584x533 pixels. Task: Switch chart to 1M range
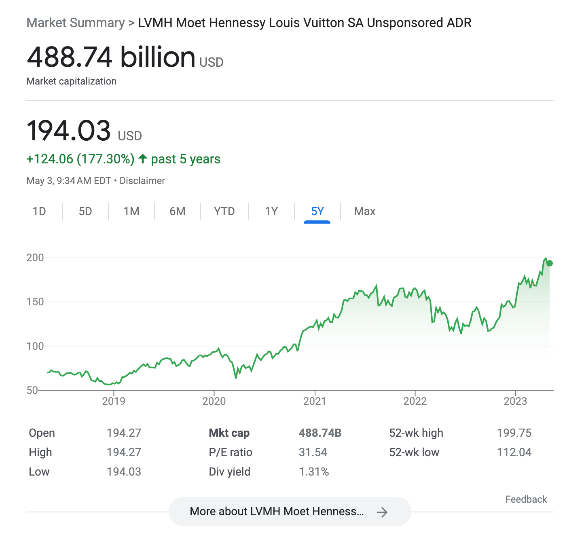(x=131, y=212)
